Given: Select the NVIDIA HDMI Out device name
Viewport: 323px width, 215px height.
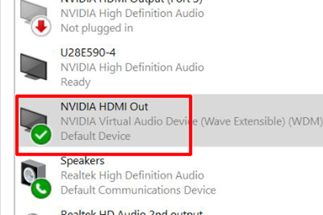Looking at the screenshot, I should (104, 107).
